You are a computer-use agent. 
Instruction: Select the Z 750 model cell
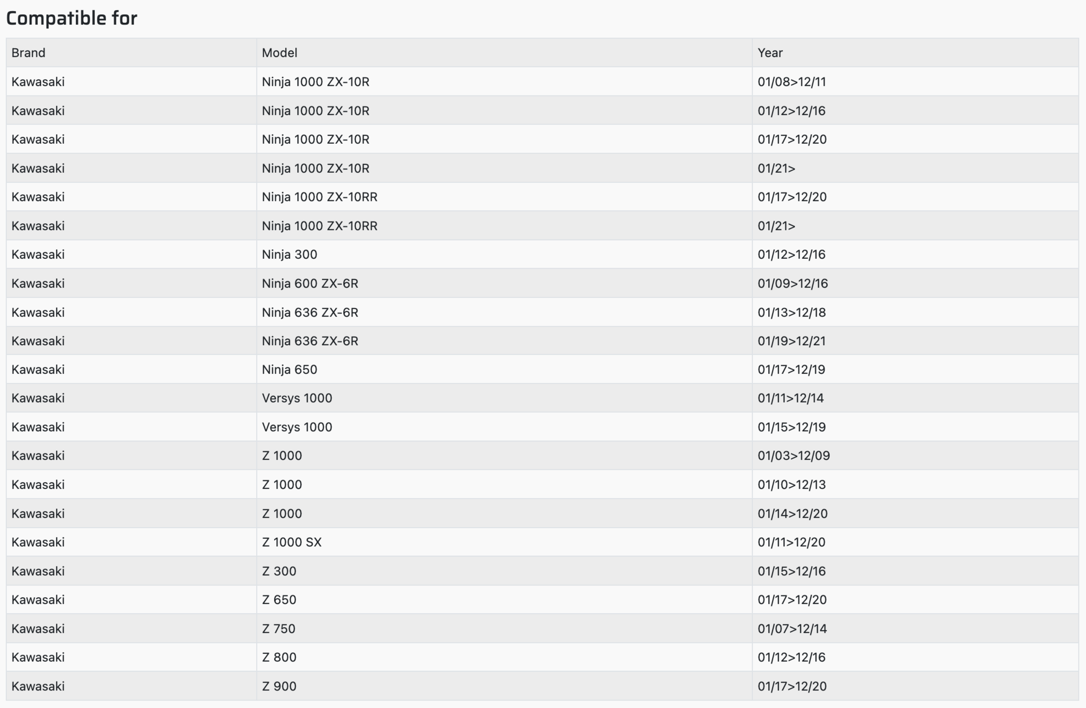[x=278, y=628]
